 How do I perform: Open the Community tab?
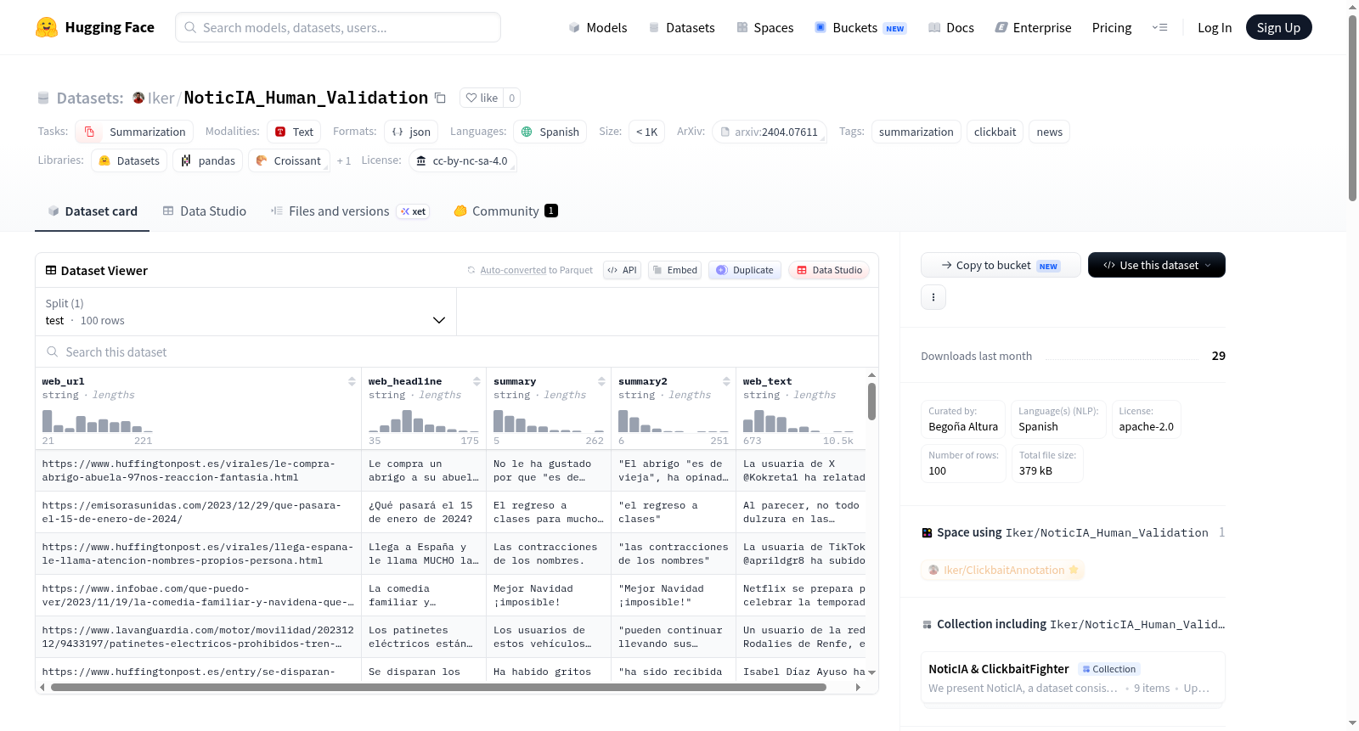(505, 211)
